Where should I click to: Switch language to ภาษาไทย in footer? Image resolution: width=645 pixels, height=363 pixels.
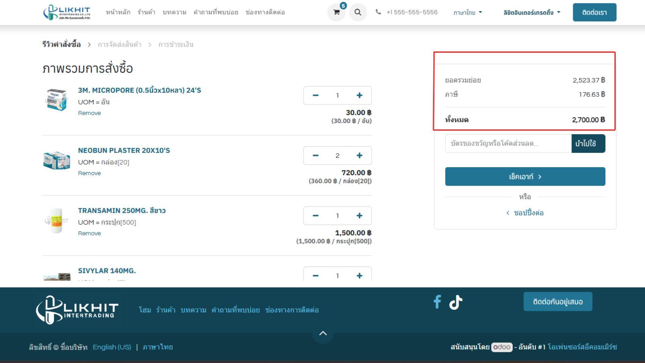[x=158, y=347]
